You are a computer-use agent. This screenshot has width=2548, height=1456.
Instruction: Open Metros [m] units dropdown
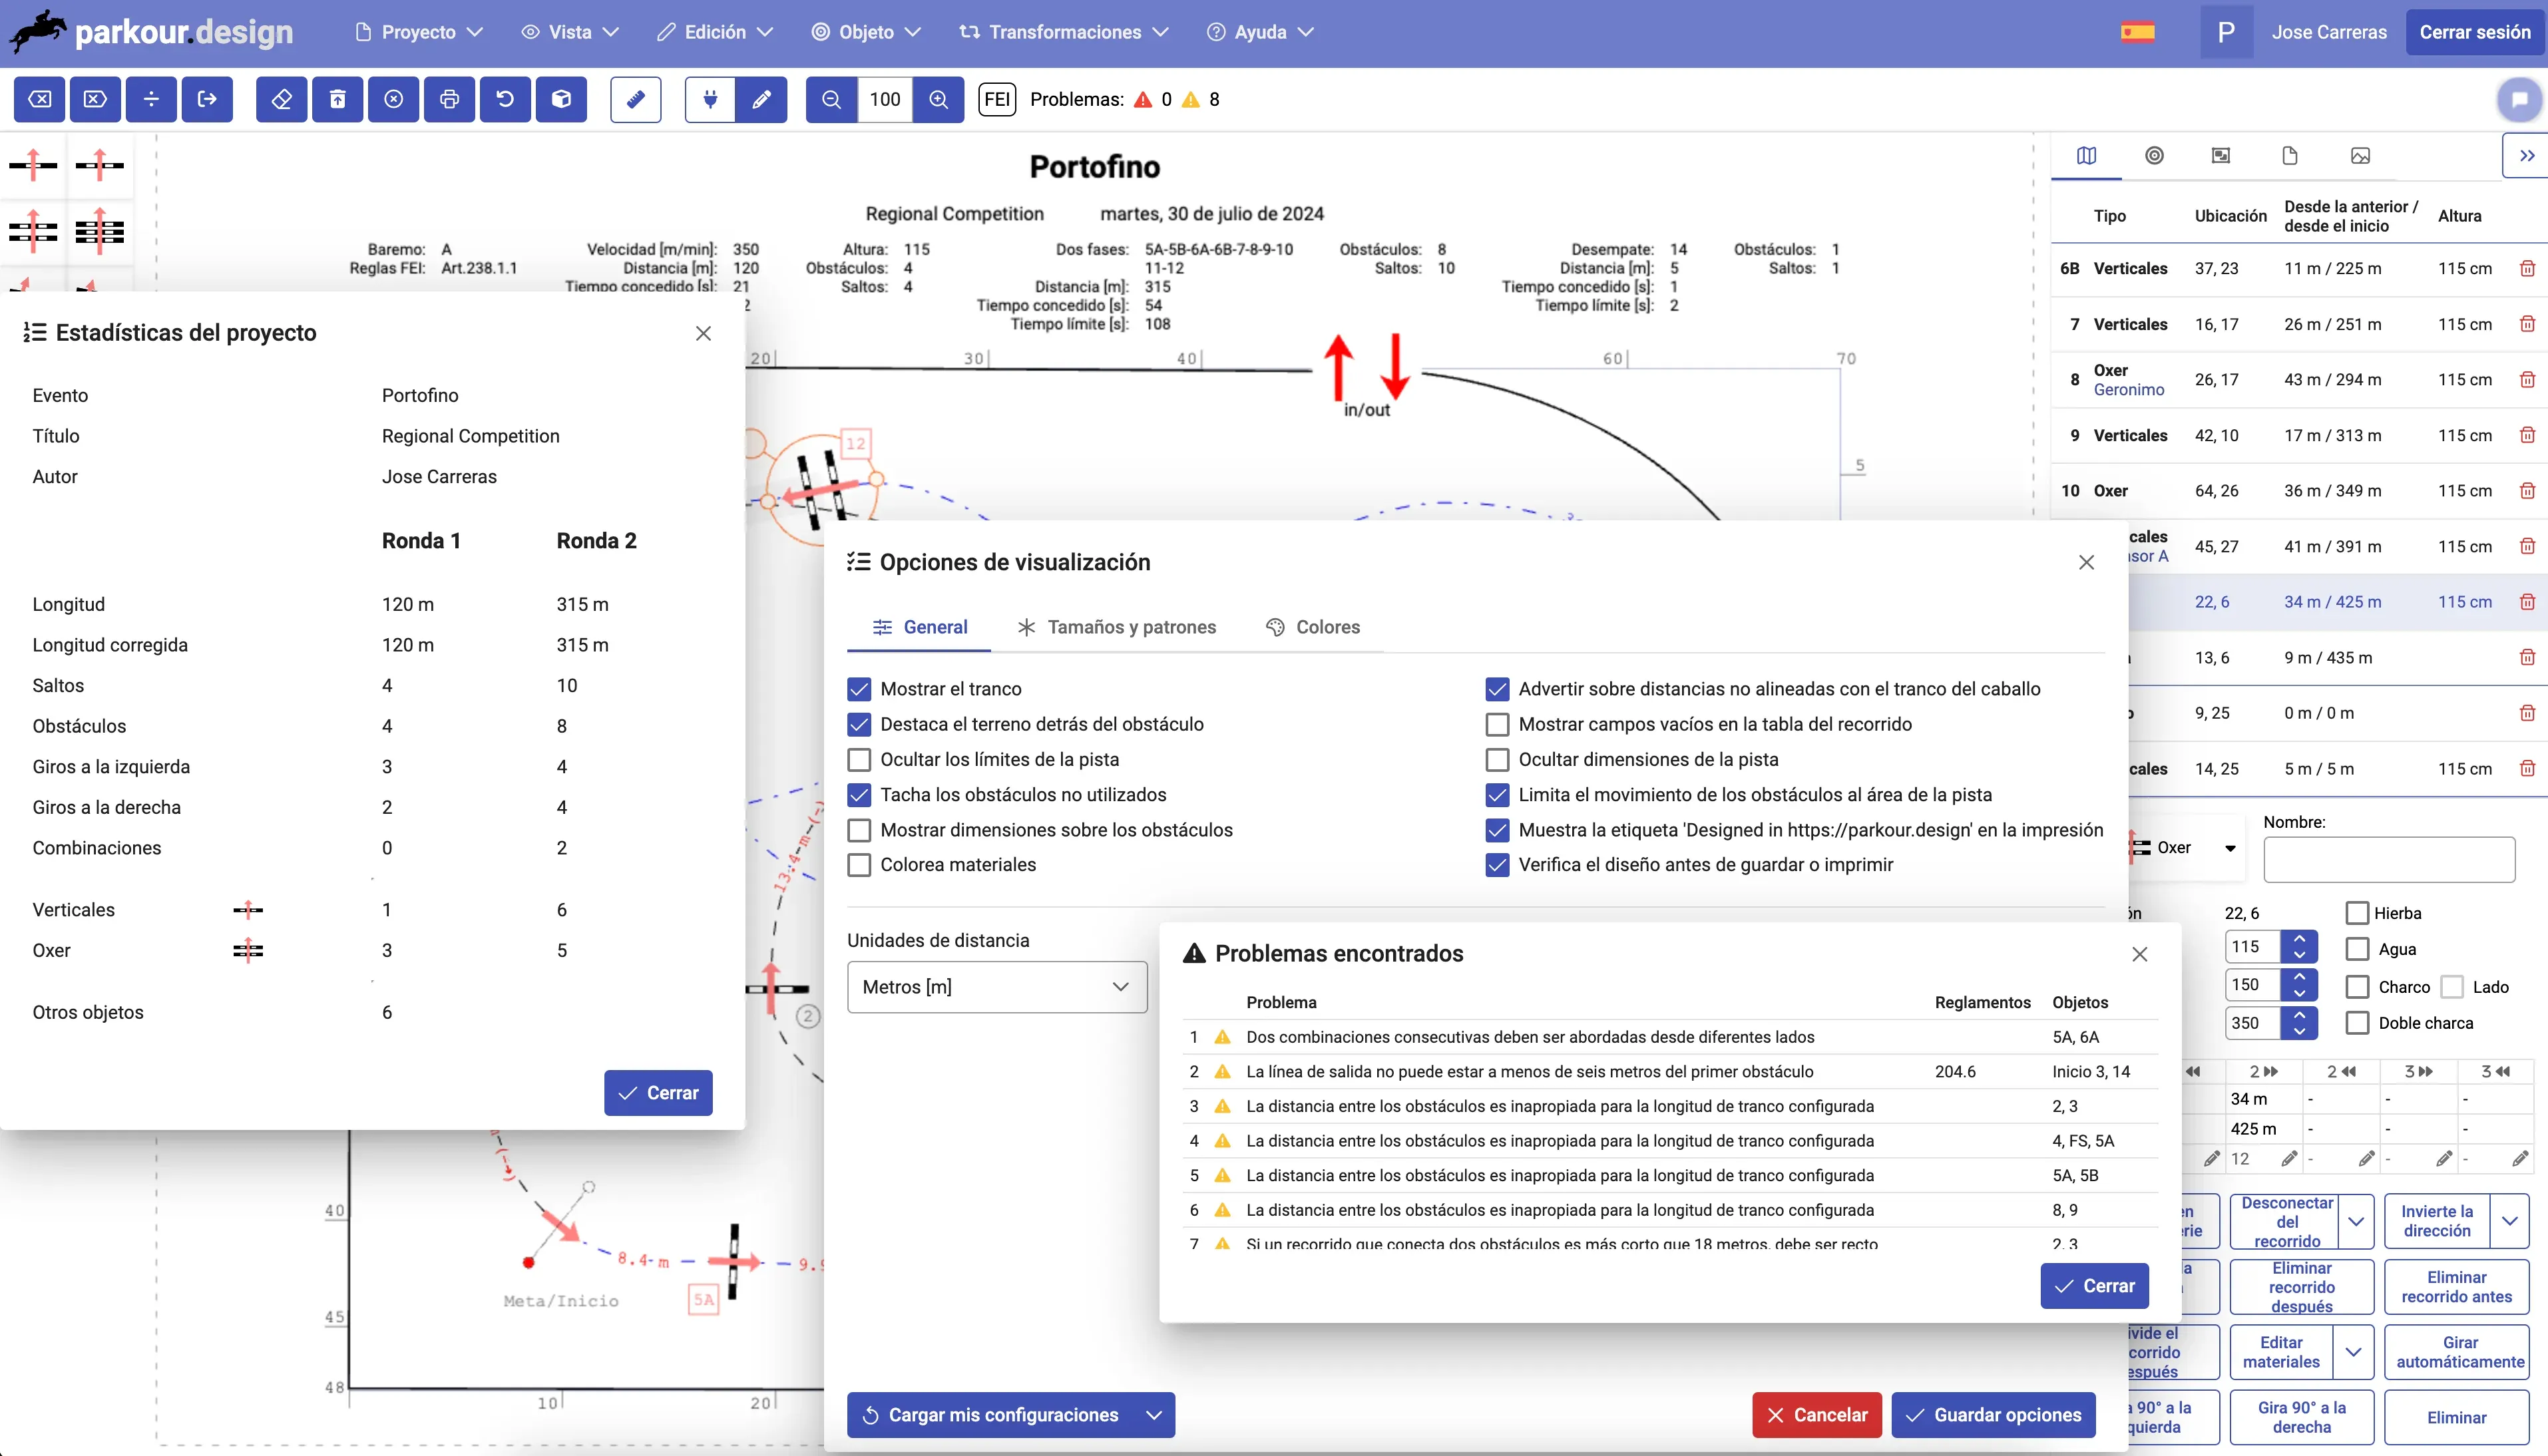point(996,987)
